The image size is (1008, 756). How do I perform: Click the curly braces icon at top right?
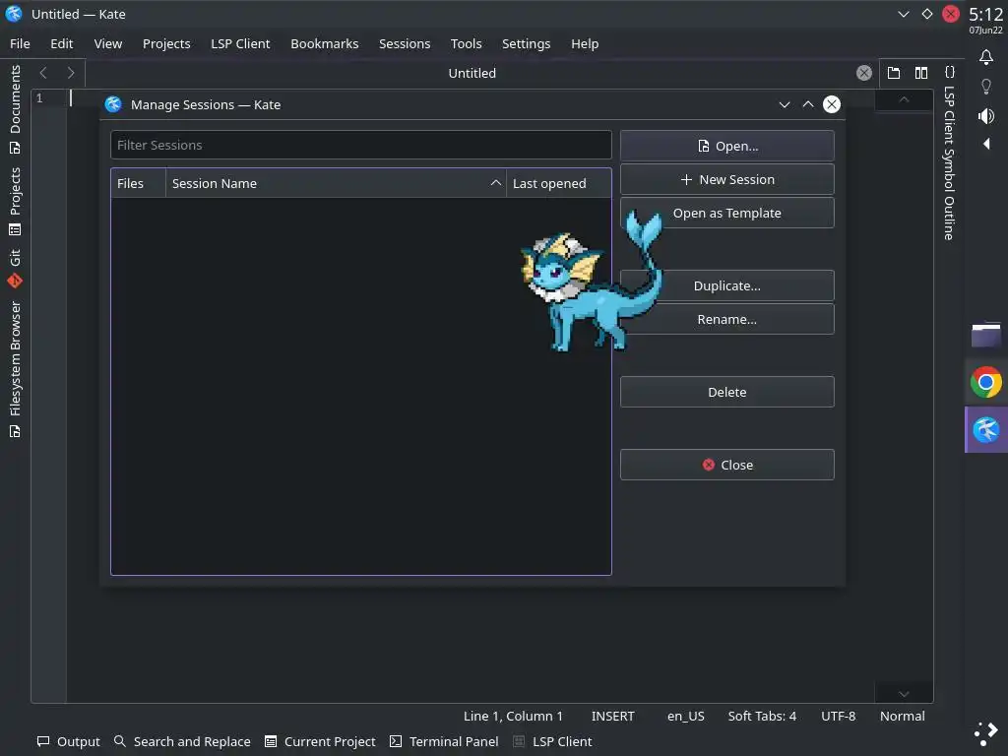950,71
